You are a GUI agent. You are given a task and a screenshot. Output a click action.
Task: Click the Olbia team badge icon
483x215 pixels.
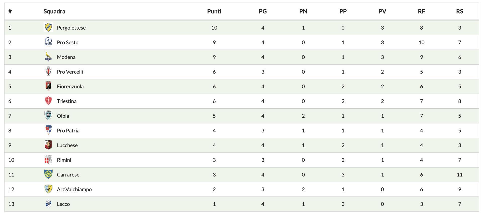click(48, 115)
